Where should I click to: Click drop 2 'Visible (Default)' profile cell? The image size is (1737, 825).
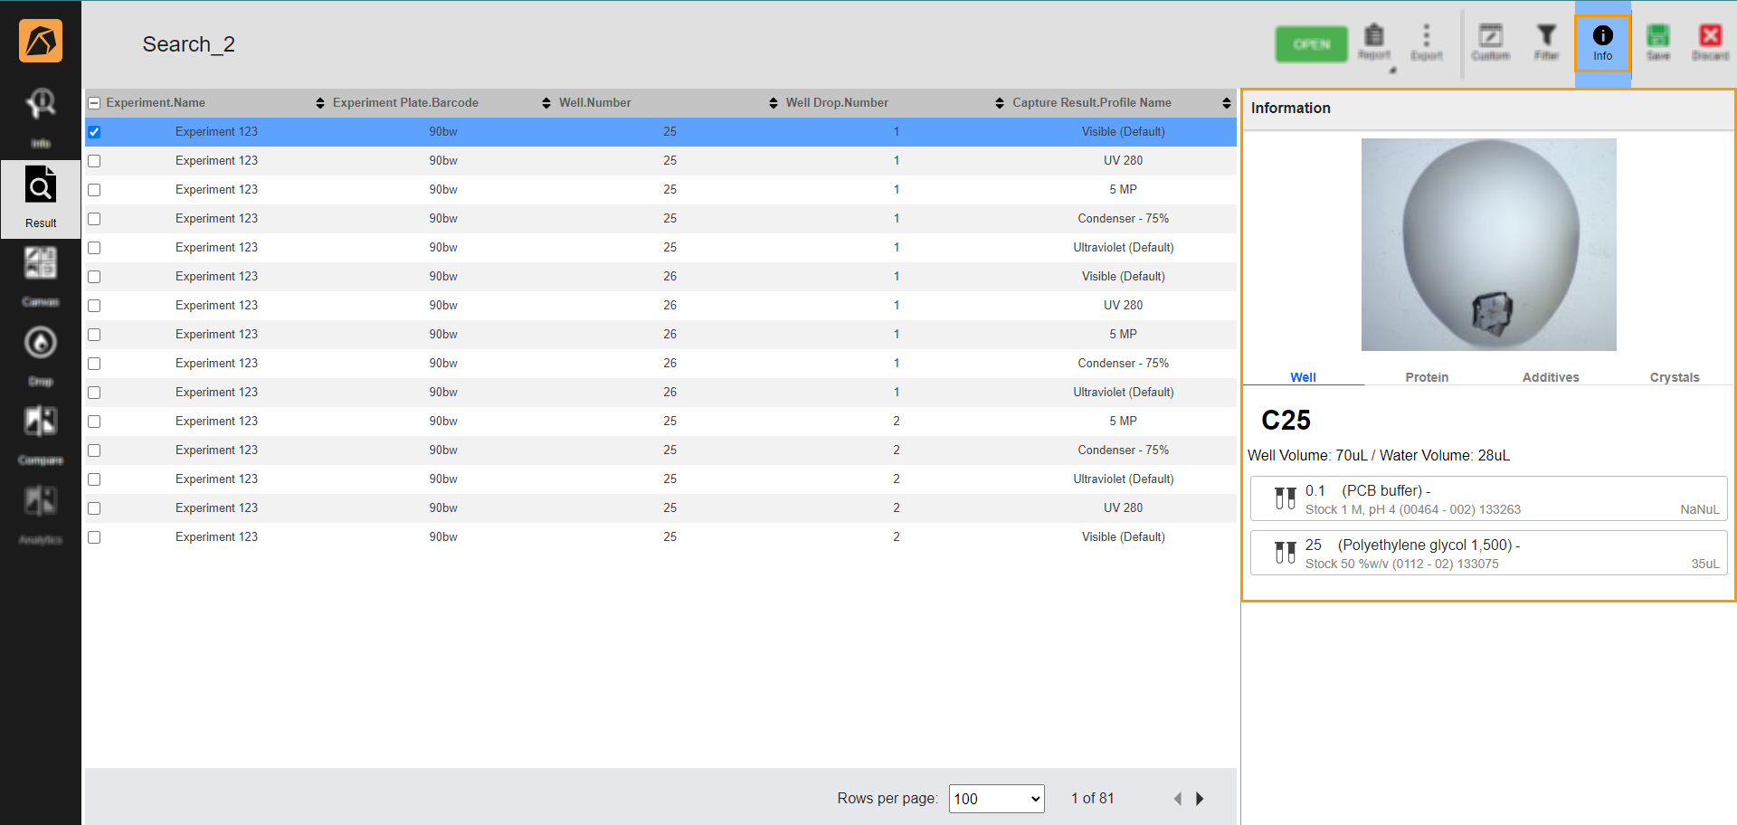coord(1124,537)
